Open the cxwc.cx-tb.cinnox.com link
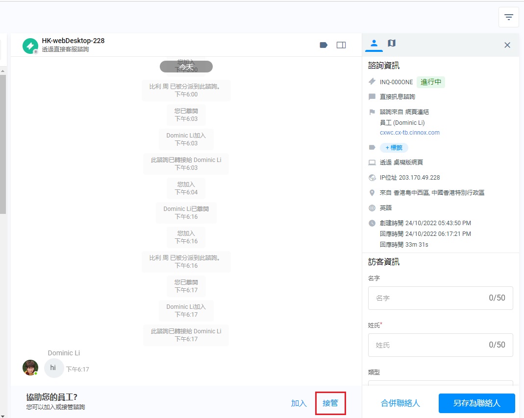The image size is (524, 418). (410, 133)
